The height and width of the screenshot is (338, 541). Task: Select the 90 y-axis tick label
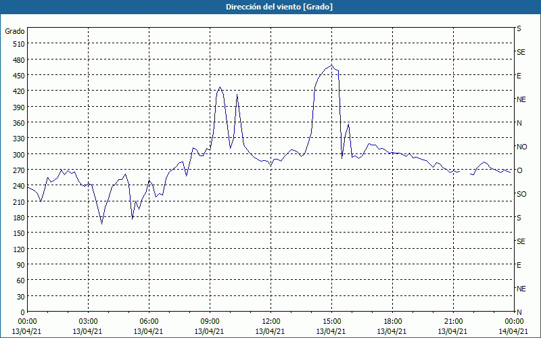pos(20,265)
